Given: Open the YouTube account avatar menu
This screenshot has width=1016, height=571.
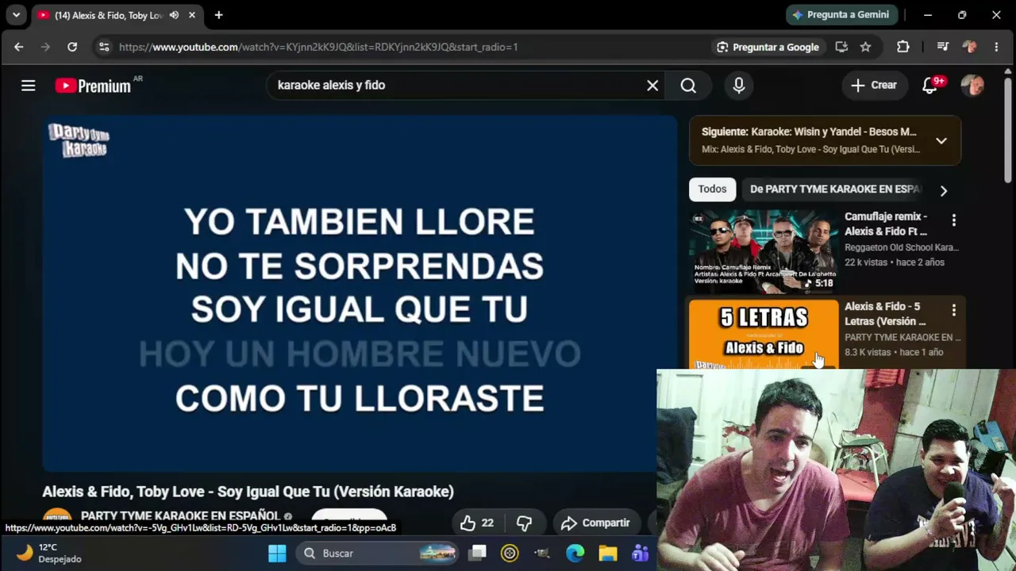Looking at the screenshot, I should point(972,86).
